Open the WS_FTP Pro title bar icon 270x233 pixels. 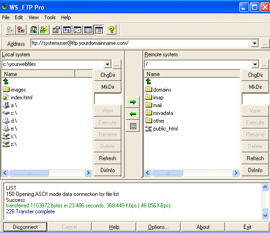[x=4, y=7]
